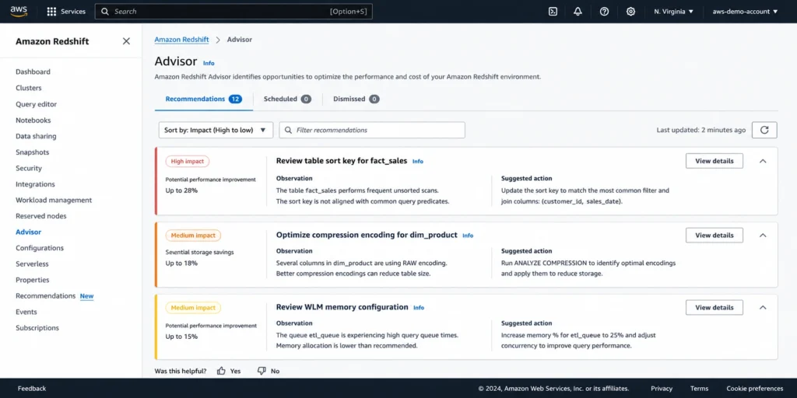Click Info link for dim_product recommendation
This screenshot has width=797, height=398.
point(468,236)
